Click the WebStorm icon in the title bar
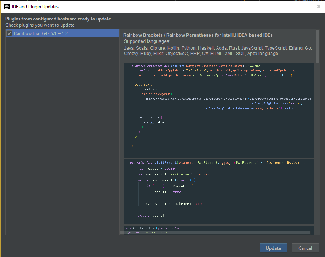325x257 pixels. pos(6,6)
